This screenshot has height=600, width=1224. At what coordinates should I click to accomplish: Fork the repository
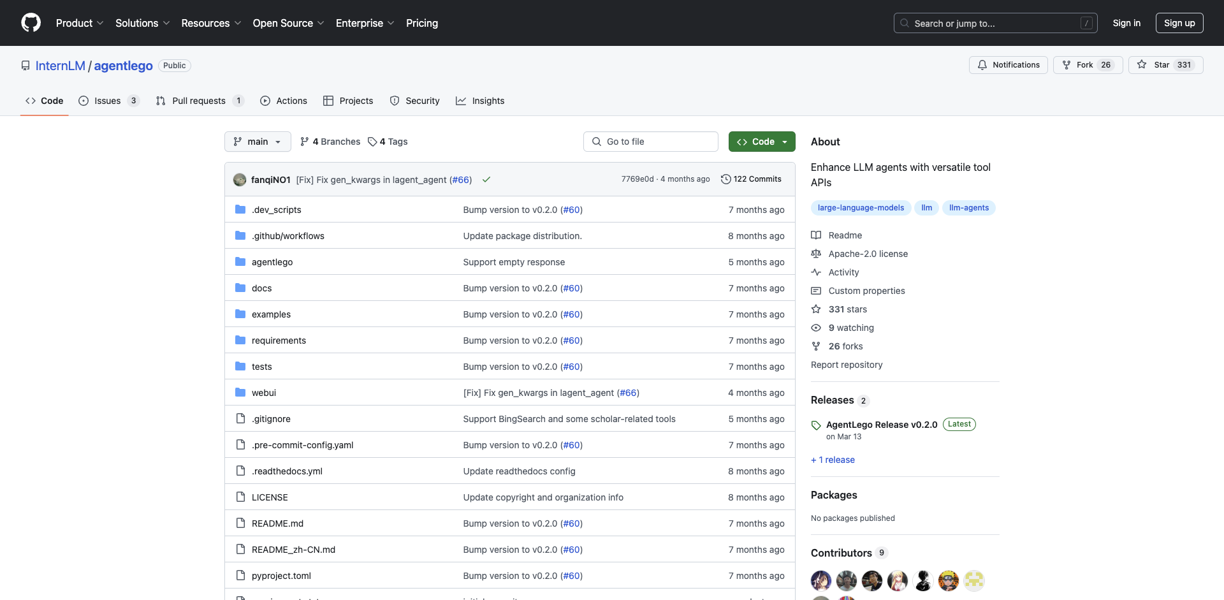(1088, 65)
